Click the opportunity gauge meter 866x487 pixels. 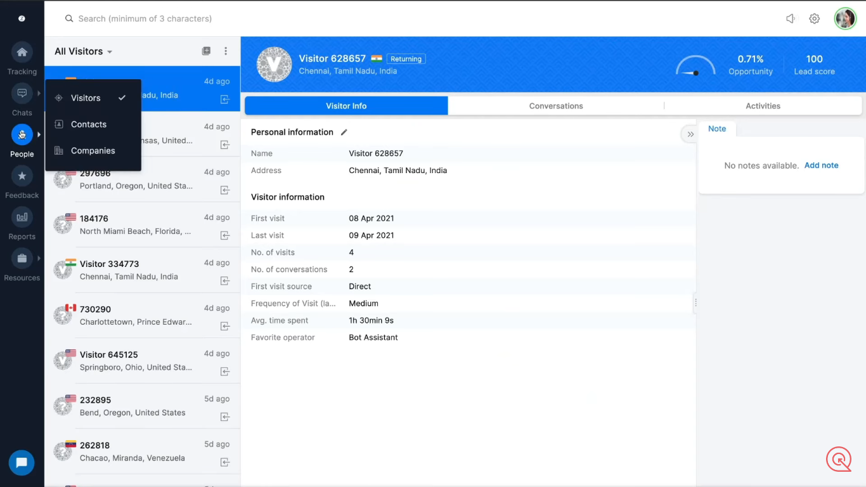(x=695, y=66)
